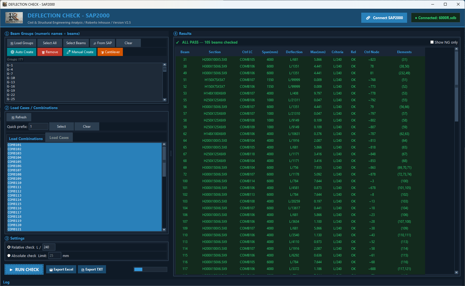Click the Max(mm) column header
465x286 pixels.
coord(318,52)
